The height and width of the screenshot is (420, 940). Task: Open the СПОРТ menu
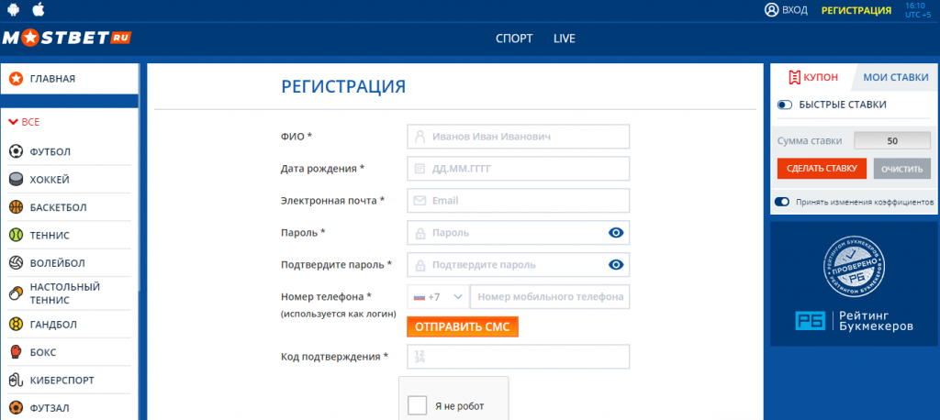[x=514, y=39]
